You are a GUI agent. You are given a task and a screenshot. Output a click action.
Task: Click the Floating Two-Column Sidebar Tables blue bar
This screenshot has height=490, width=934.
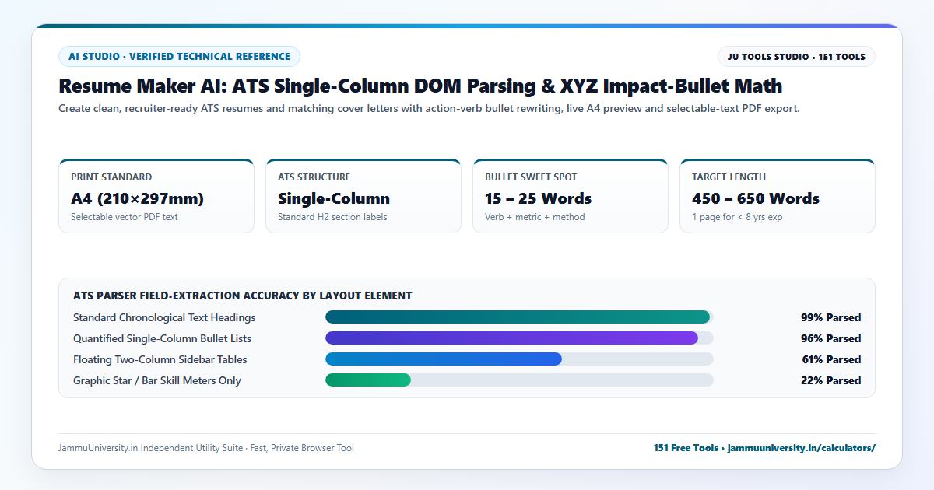pos(444,359)
